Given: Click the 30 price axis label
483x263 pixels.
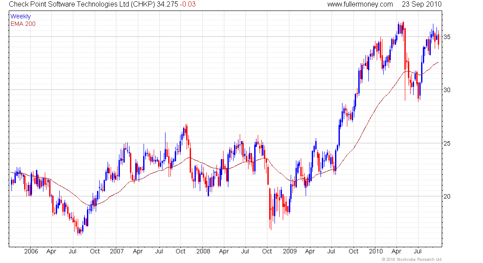Looking at the screenshot, I should [447, 90].
